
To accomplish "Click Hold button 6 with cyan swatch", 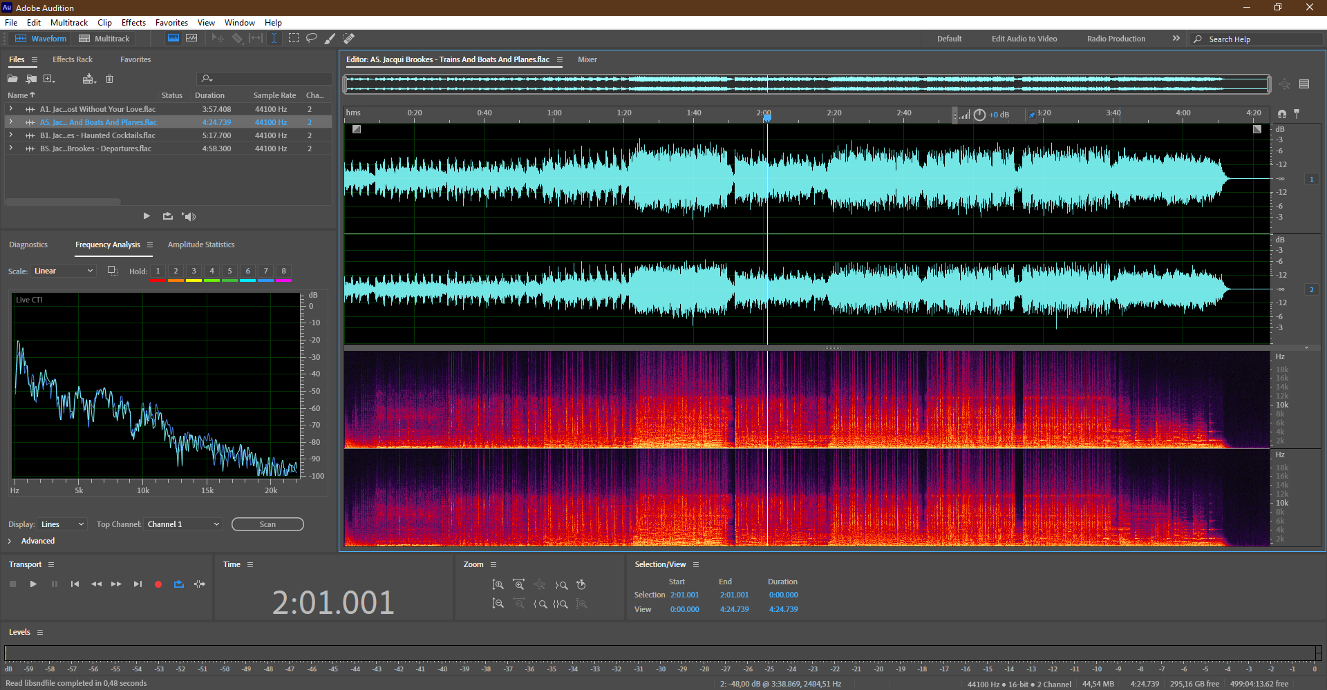I will pos(247,271).
